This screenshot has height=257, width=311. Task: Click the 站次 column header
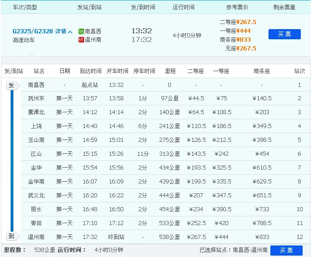[x=299, y=71]
